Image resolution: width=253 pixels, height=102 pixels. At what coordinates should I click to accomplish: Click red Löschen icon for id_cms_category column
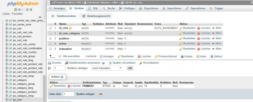point(198,33)
